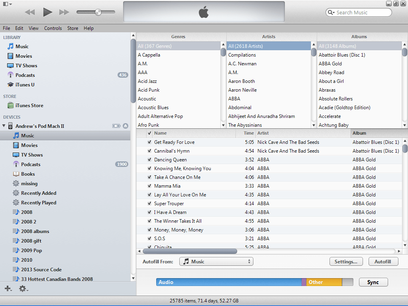Screen dimensions: 408x306
Task: Open the Help menu
Action: (88, 28)
